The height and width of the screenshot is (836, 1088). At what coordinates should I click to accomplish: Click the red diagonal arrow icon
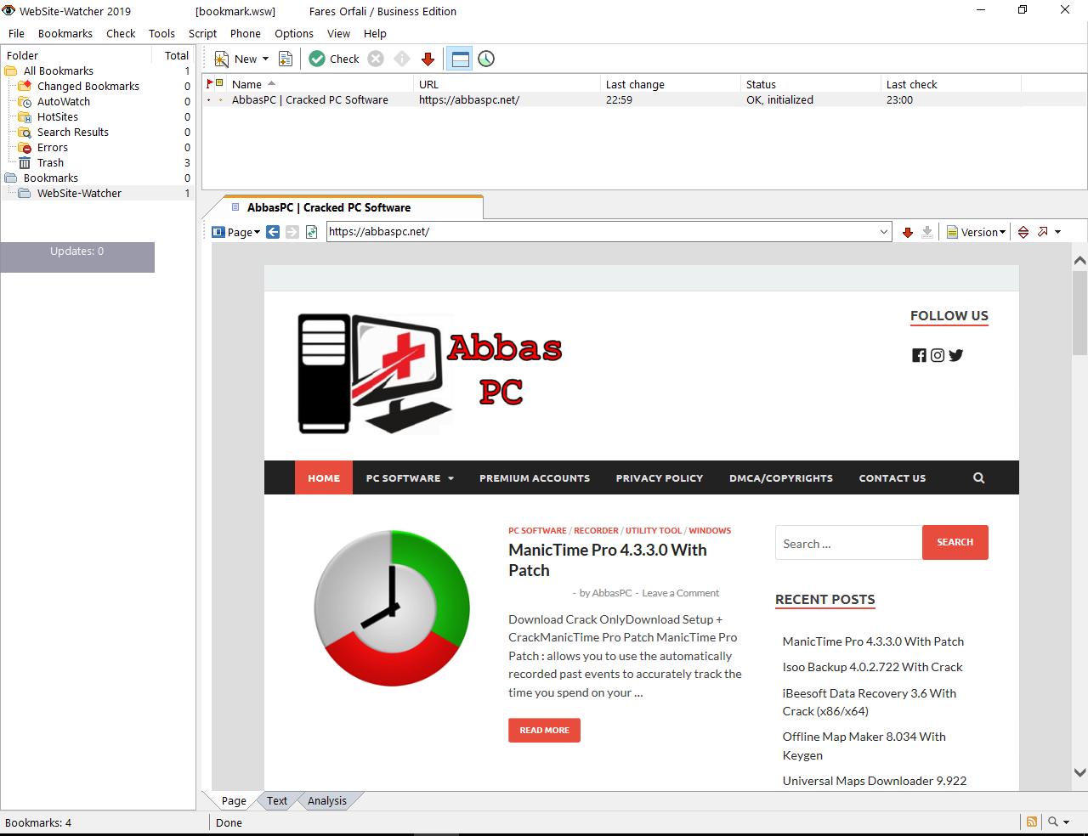point(1043,232)
